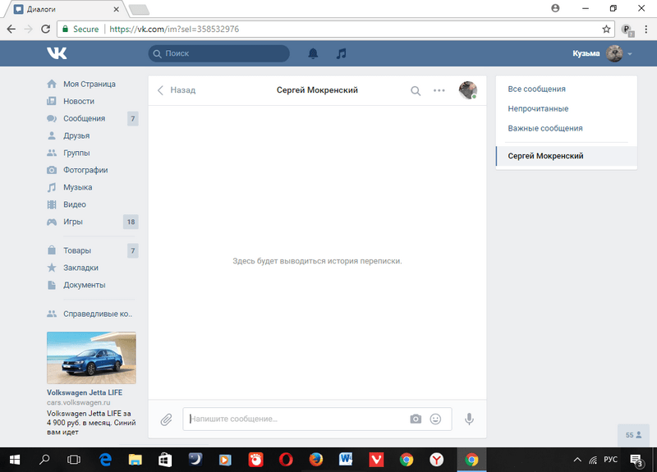
Task: Select Все сообщения filter
Action: coord(536,89)
